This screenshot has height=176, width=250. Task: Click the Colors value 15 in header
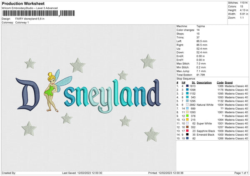click(x=242, y=7)
